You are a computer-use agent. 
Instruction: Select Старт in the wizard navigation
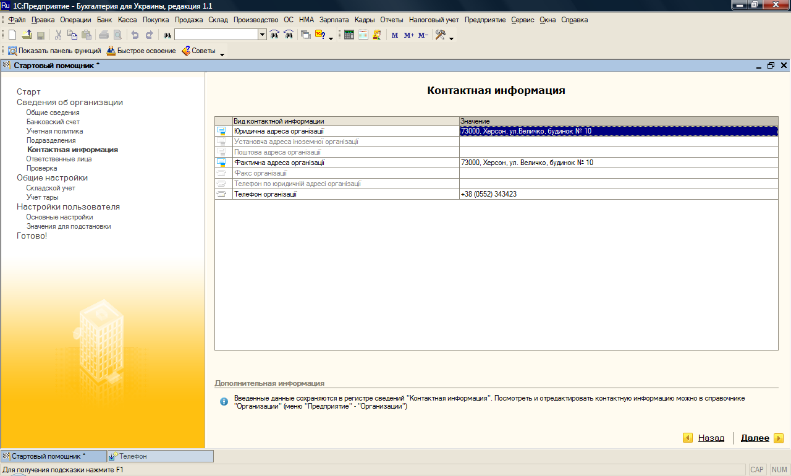(28, 92)
